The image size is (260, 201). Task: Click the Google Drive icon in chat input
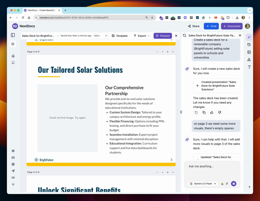222,183
